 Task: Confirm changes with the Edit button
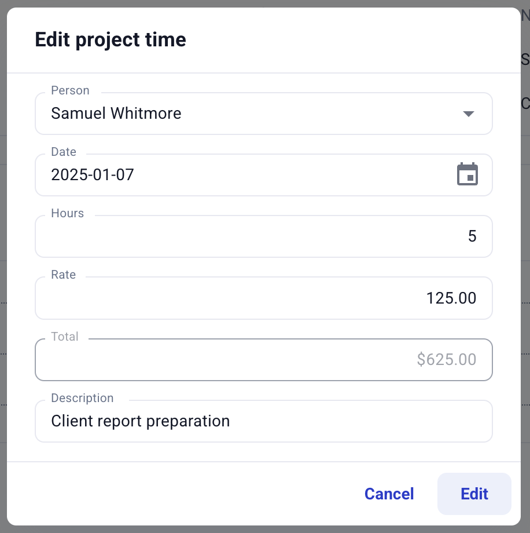474,494
